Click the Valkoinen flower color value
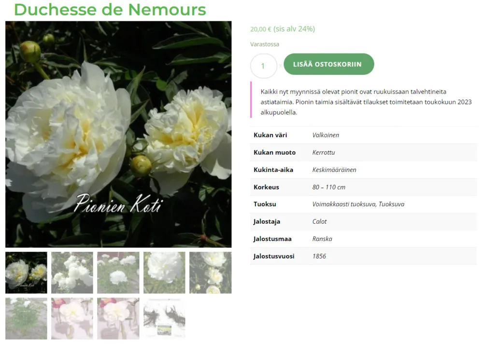This screenshot has height=344, width=483. pyautogui.click(x=326, y=135)
